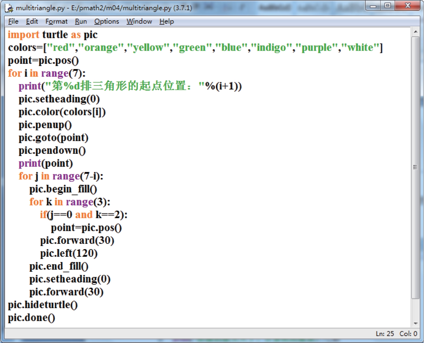
Task: Click the 'pic.begin_fill()' line
Action: pyautogui.click(x=63, y=189)
